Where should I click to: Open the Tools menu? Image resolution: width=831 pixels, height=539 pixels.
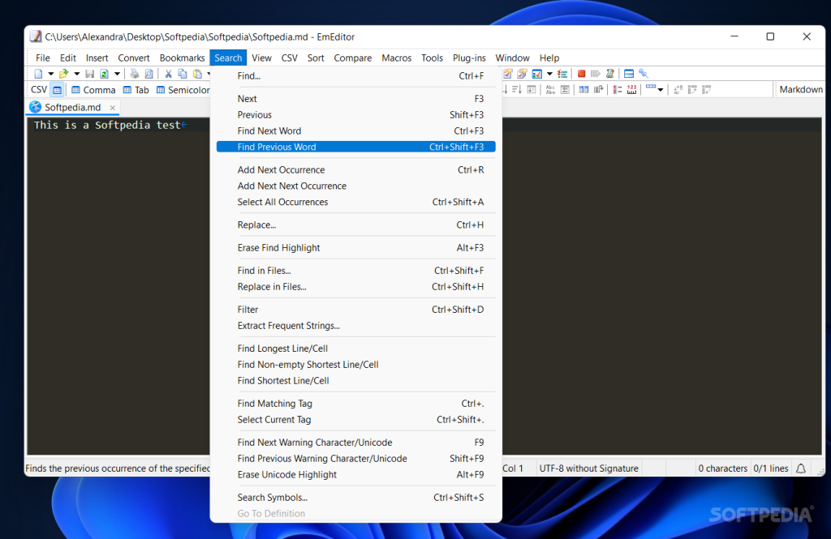[432, 58]
